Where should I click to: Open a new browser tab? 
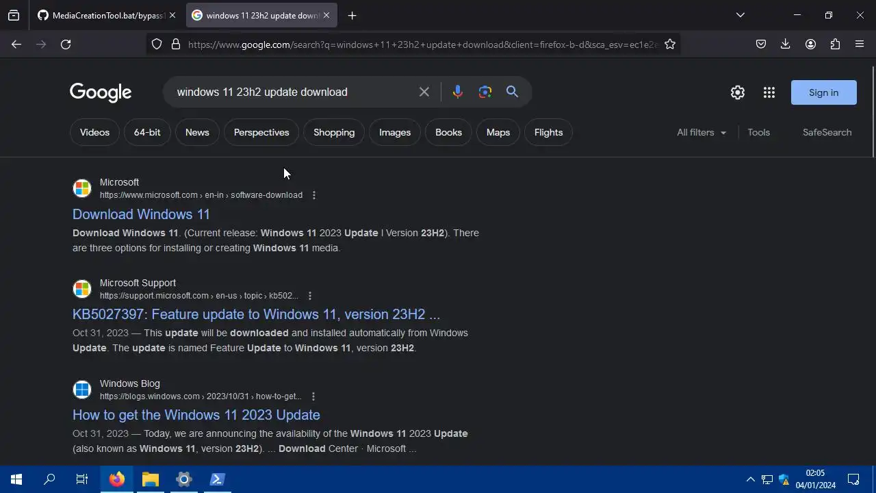pyautogui.click(x=352, y=15)
